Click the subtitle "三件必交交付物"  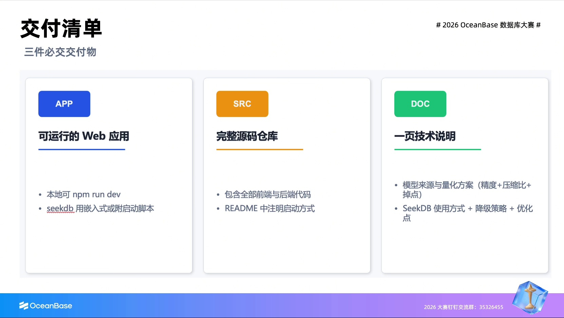point(60,52)
